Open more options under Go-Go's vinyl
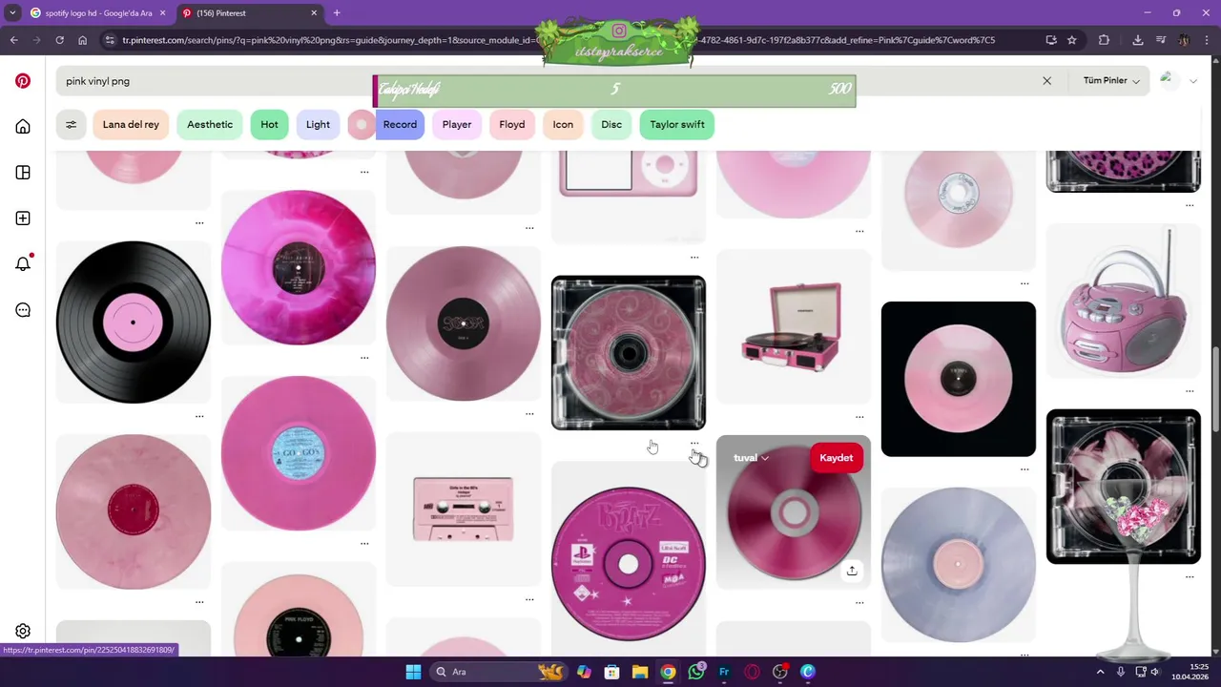1221x687 pixels. click(364, 544)
